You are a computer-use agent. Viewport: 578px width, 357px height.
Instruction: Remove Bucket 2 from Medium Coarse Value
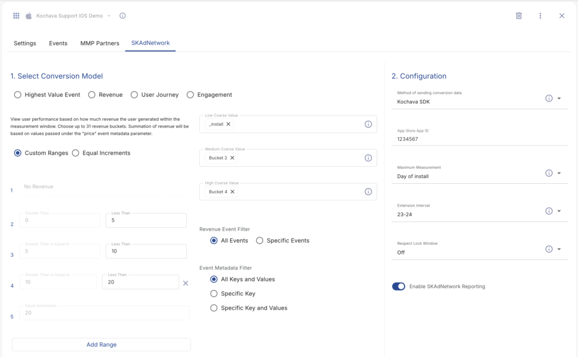click(x=232, y=158)
